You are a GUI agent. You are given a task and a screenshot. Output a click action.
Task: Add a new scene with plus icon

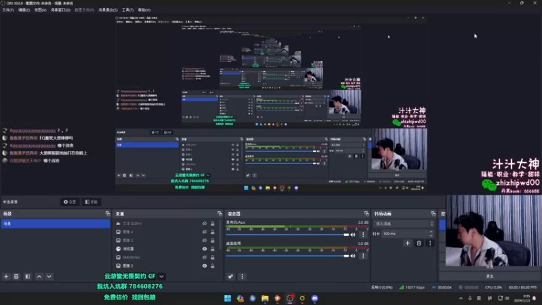pyautogui.click(x=6, y=277)
